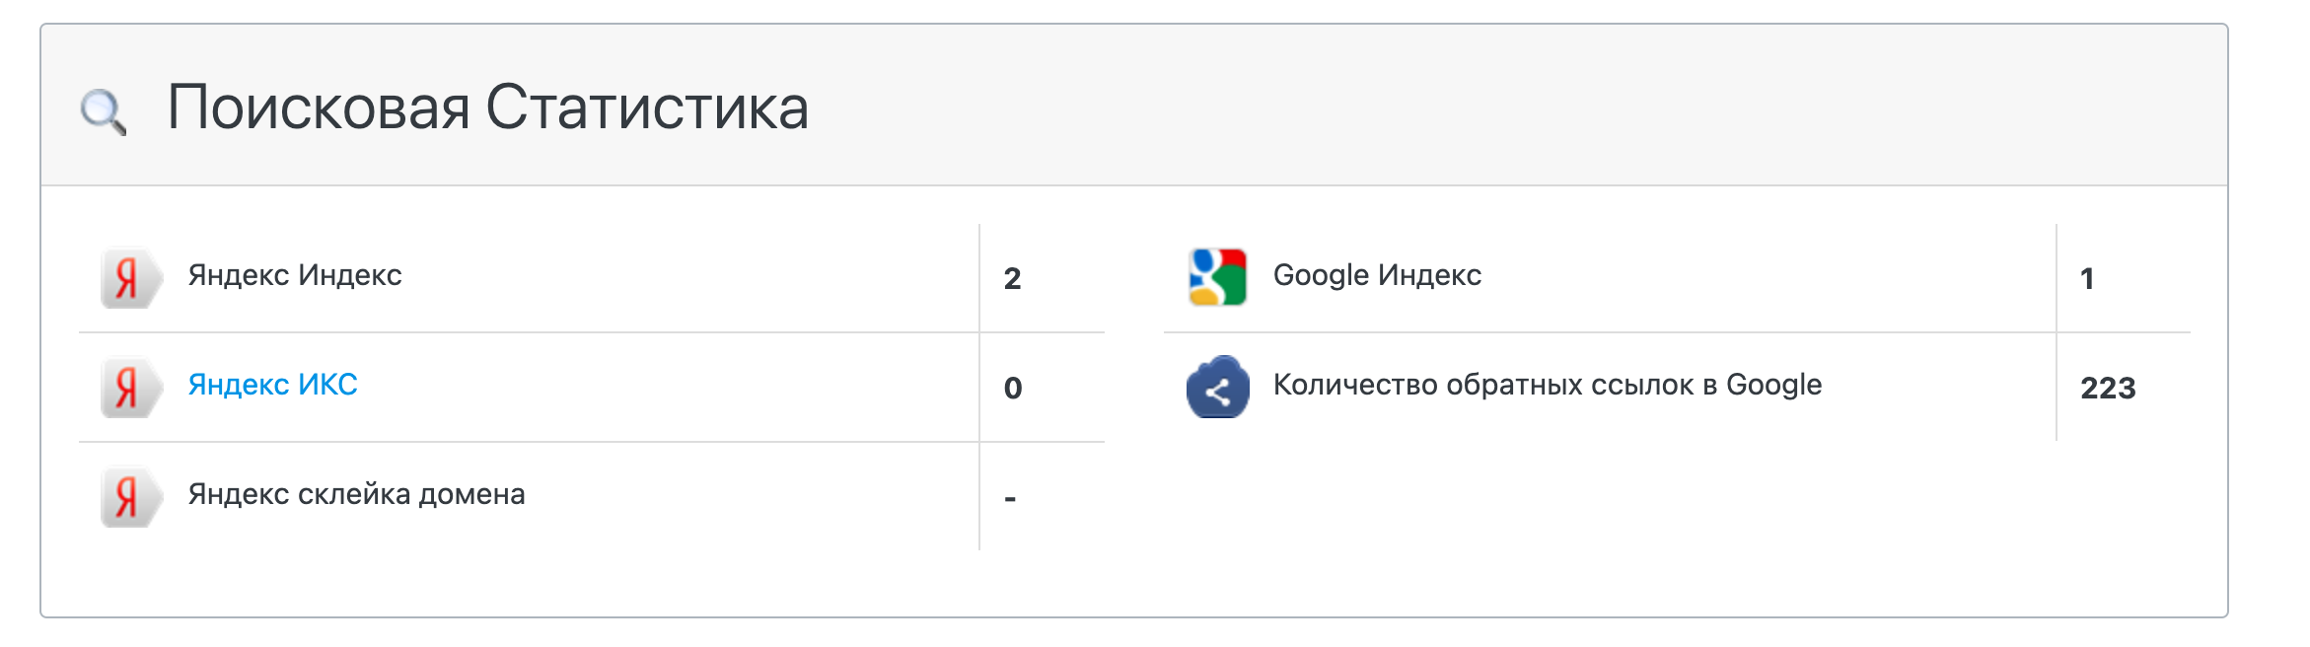Click the Google Индекс label
Viewport: 2310px width, 647px height.
click(1377, 275)
